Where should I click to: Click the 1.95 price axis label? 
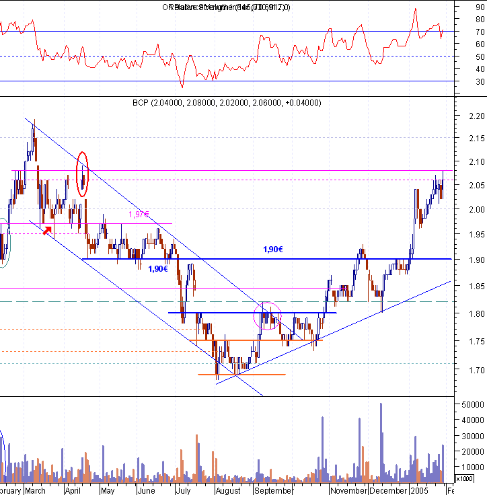477,235
